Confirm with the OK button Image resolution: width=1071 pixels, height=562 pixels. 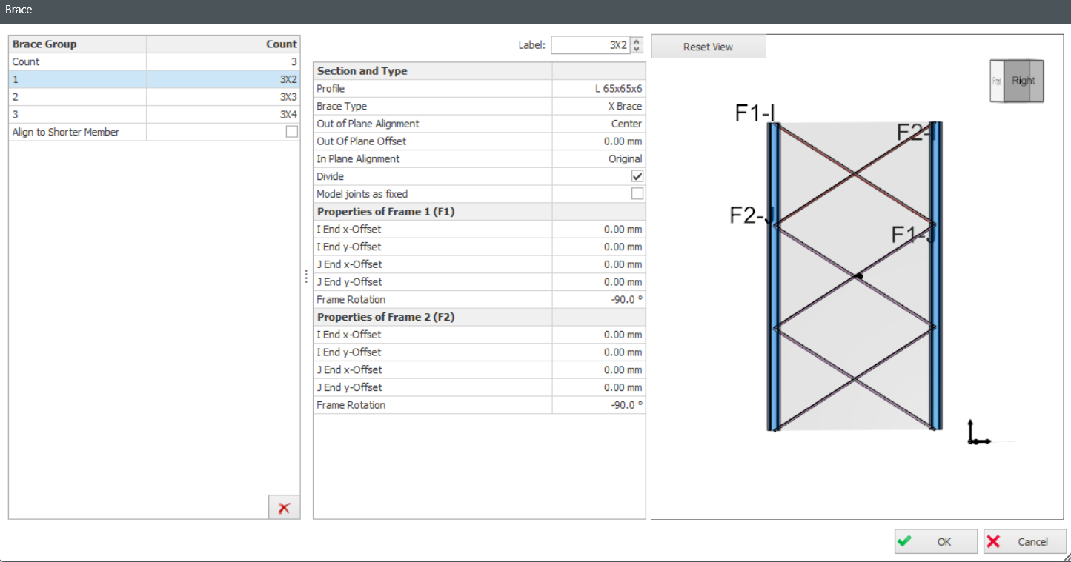tap(935, 541)
